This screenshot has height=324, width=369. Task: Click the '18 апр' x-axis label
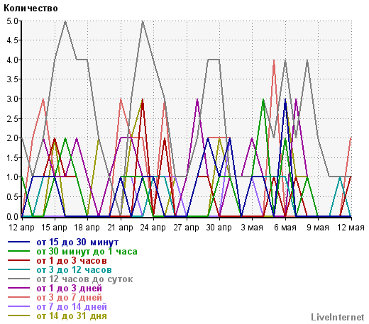[87, 228]
